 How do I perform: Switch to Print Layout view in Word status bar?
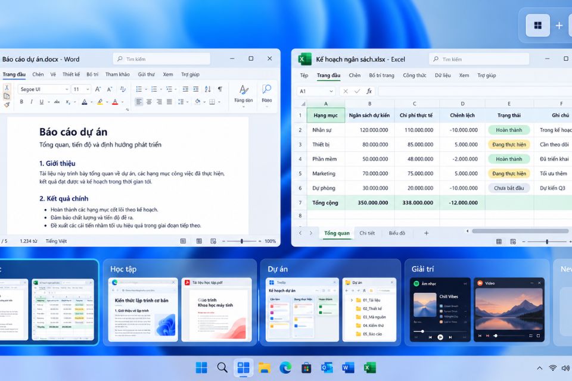pos(199,241)
